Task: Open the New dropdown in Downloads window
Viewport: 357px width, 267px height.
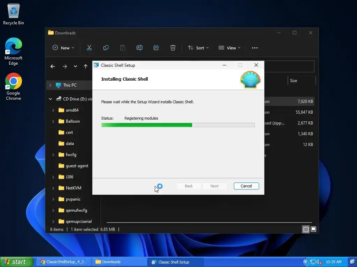Action: point(63,48)
